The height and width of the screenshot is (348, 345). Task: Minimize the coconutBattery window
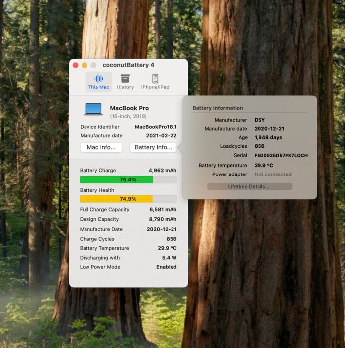pos(85,65)
